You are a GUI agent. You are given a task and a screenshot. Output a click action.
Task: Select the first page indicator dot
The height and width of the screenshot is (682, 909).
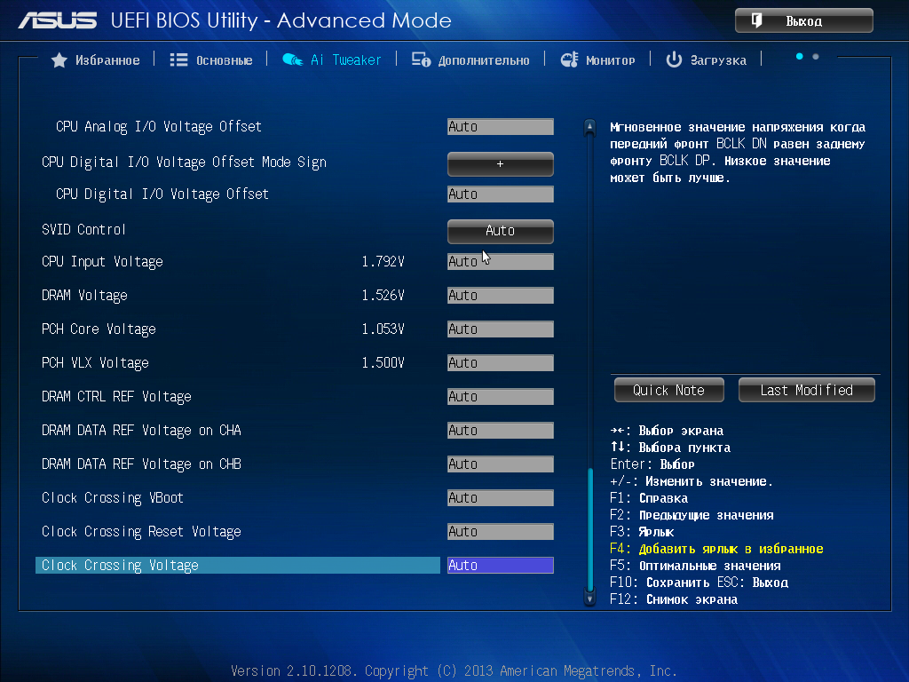click(800, 56)
